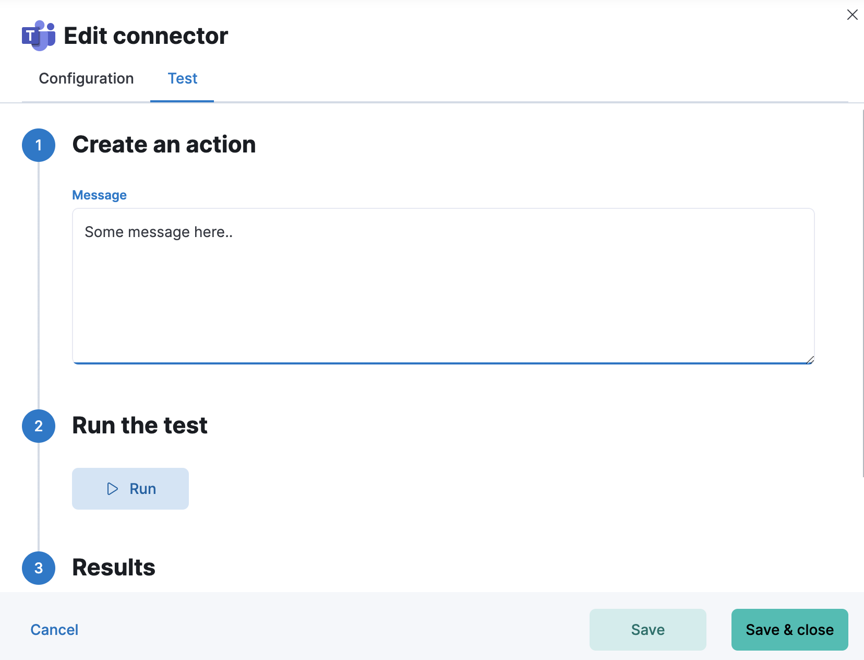
Task: Click the textarea resize handle corner
Action: click(x=810, y=360)
